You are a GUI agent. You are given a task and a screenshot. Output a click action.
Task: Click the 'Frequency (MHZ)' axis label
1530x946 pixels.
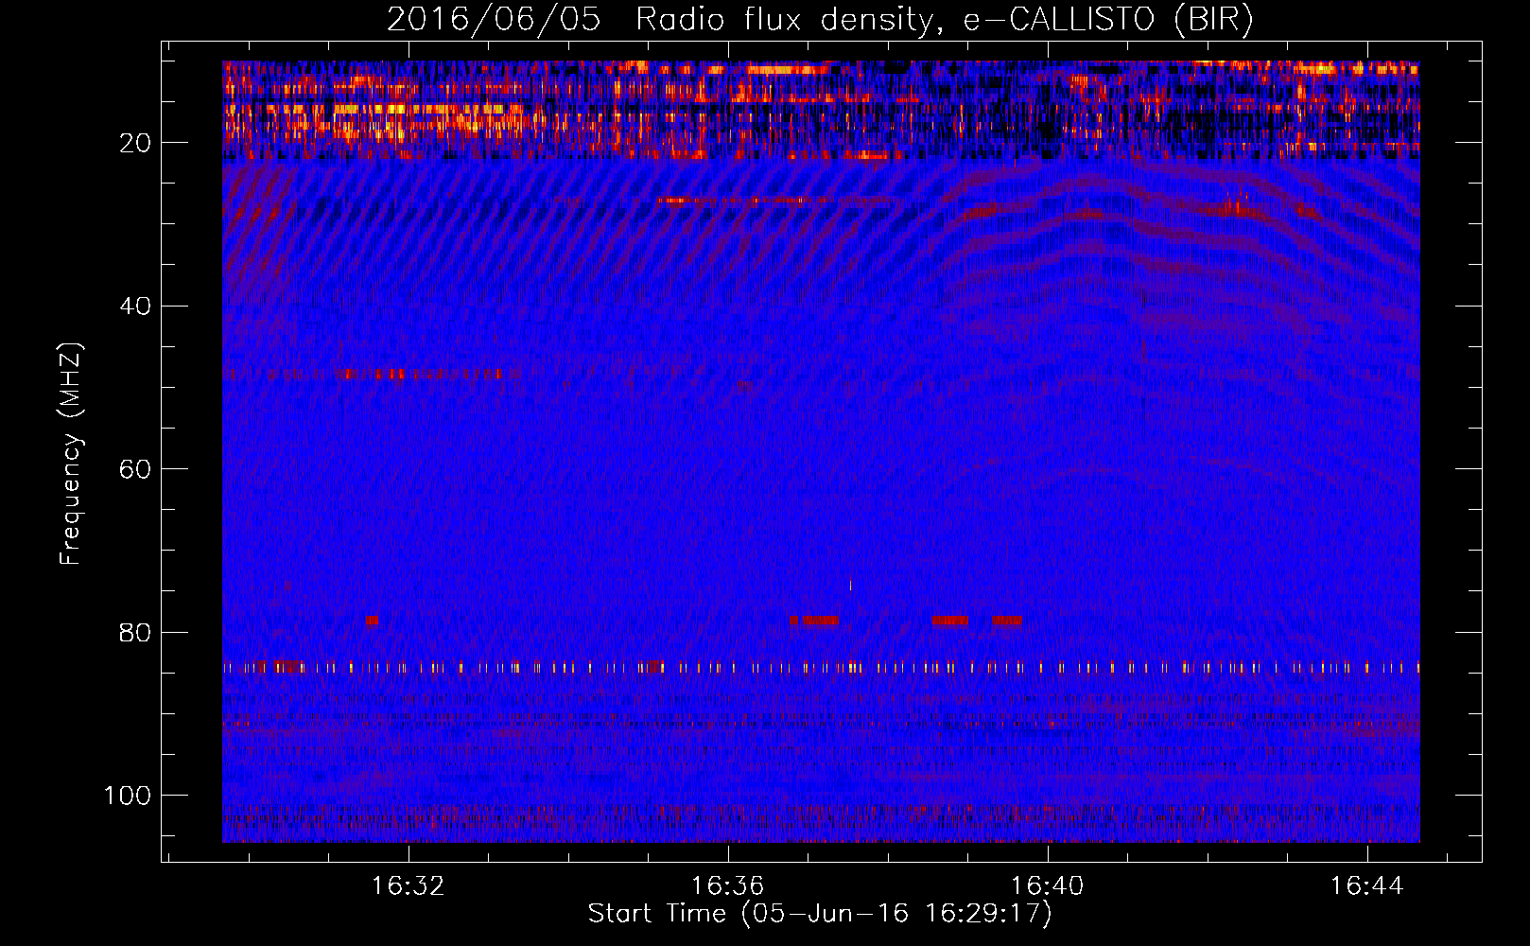pos(72,454)
